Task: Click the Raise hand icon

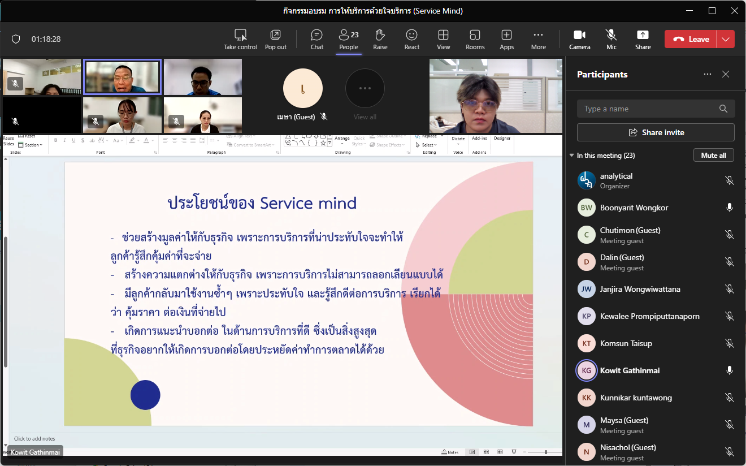Action: [380, 39]
